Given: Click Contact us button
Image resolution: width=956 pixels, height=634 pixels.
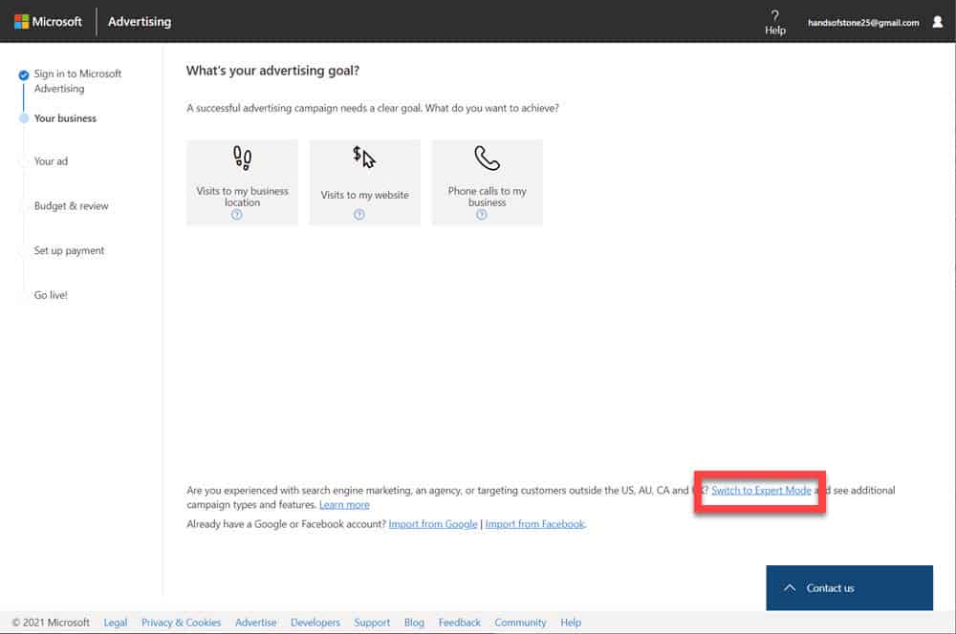Looking at the screenshot, I should point(849,588).
